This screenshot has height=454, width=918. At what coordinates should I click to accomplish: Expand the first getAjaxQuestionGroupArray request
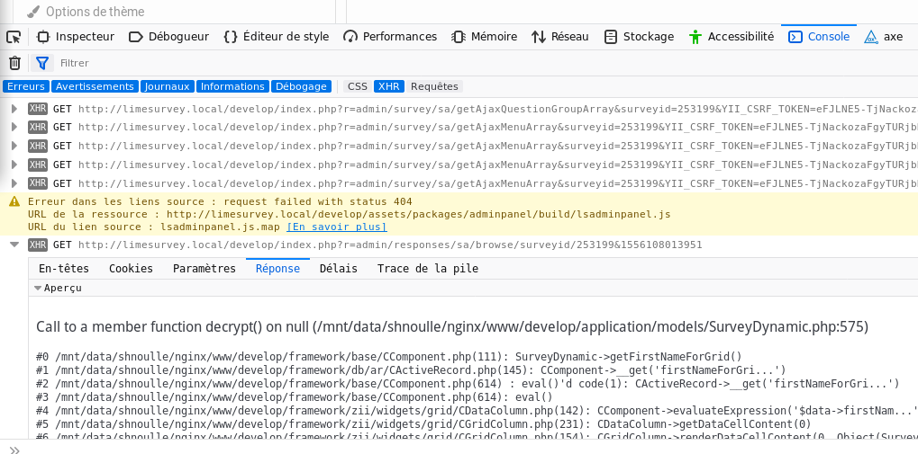point(14,109)
